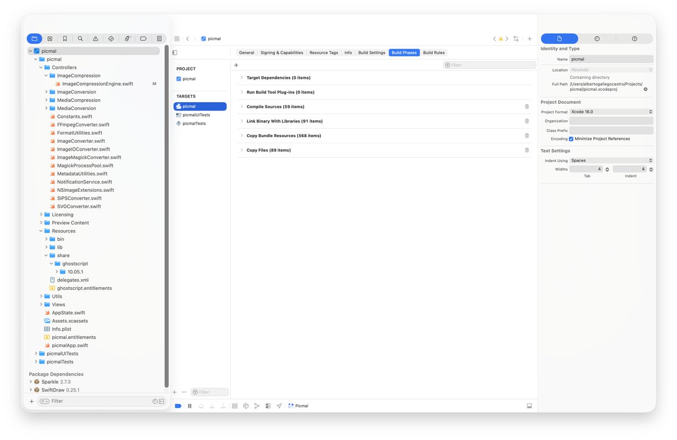This screenshot has height=440, width=677.
Task: Expand Run Build Tool Plug-ins section
Action: tap(242, 92)
